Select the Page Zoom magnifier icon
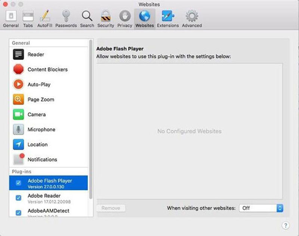Screen dimensions: 299x236 click(18, 99)
